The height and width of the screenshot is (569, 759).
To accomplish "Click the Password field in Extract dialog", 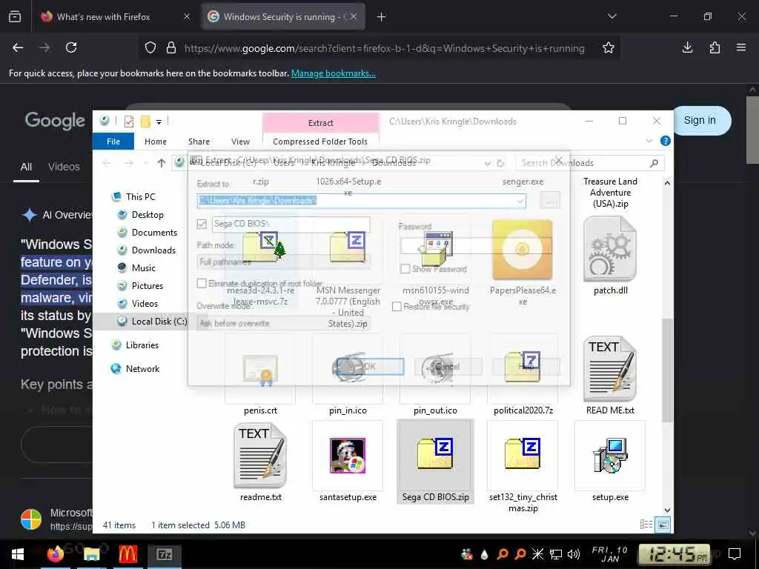I will [476, 246].
